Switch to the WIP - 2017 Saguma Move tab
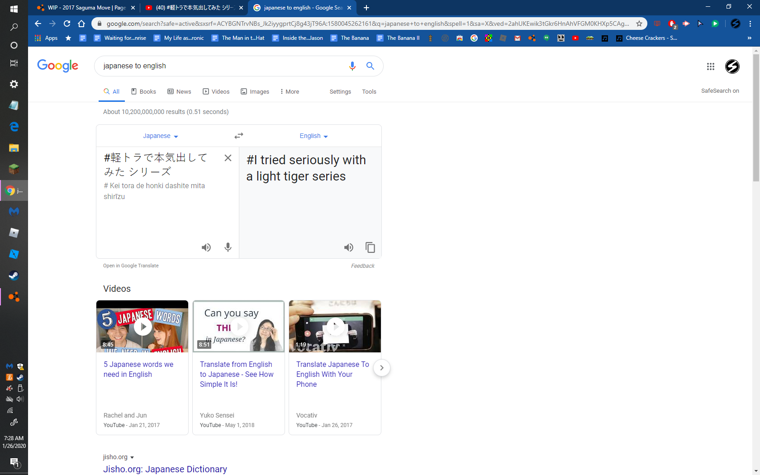The width and height of the screenshot is (760, 475). click(x=86, y=8)
